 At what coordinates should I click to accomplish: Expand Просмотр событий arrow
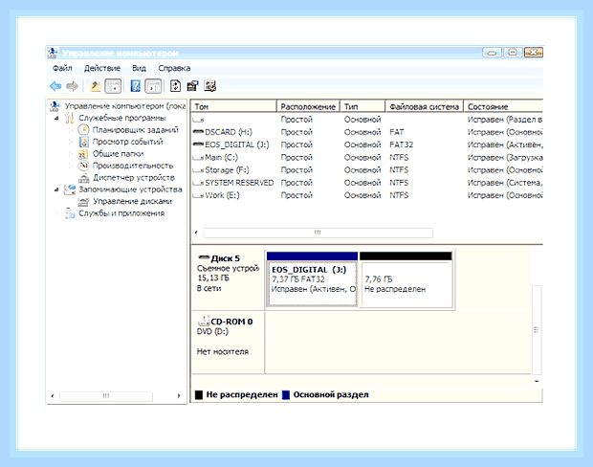tap(71, 142)
